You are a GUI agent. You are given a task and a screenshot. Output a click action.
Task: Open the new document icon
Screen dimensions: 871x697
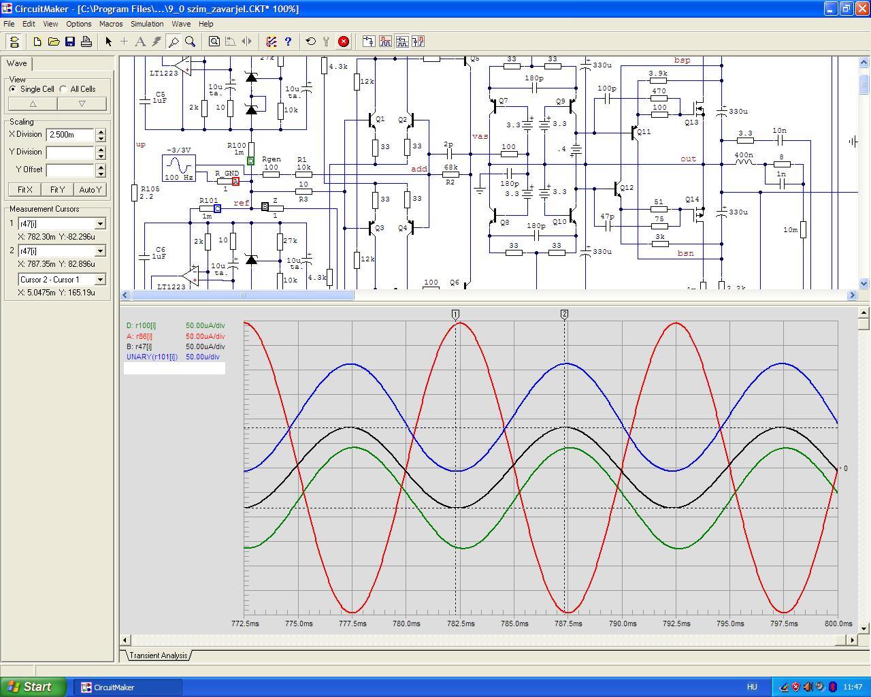(37, 42)
